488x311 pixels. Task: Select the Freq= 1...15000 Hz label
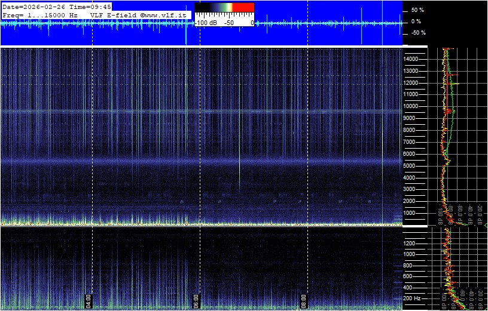pos(40,14)
